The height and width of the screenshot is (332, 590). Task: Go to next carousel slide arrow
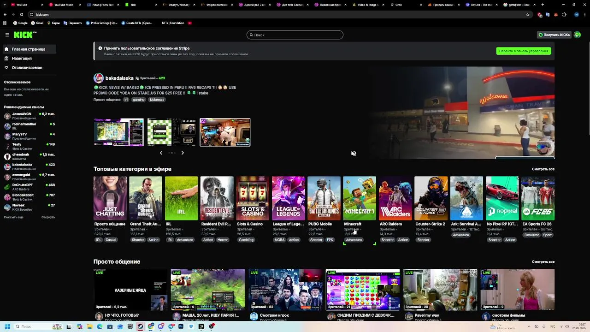click(x=183, y=153)
